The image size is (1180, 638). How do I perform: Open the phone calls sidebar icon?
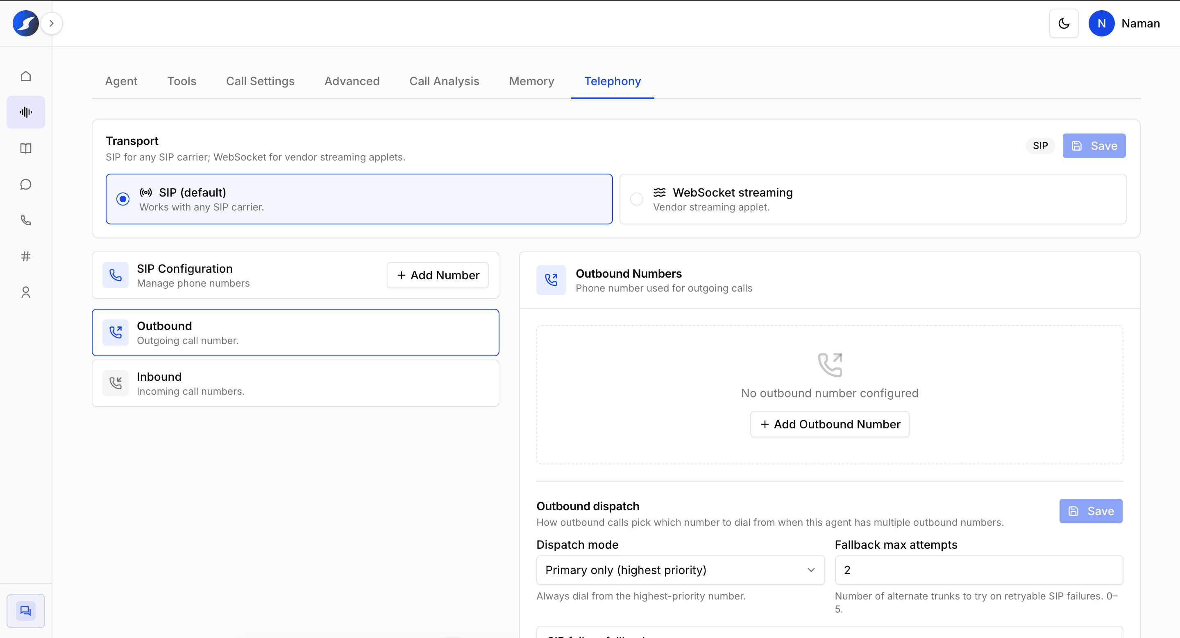tap(26, 221)
